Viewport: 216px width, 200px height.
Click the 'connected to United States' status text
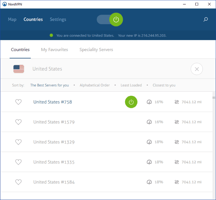pyautogui.click(x=85, y=35)
